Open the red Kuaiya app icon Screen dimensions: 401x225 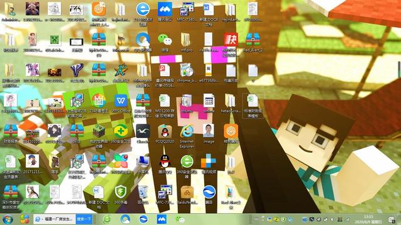coord(231,39)
